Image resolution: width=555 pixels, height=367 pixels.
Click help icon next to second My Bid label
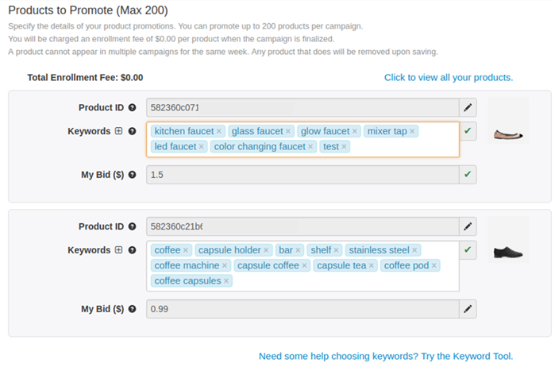132,309
